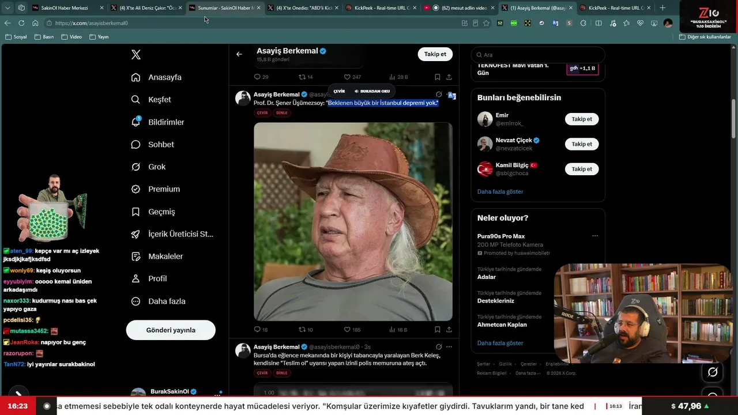Open Bildirimler notifications
The height and width of the screenshot is (415, 738).
(158, 122)
